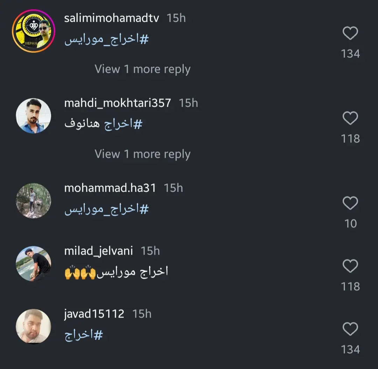Open javad15112's avatar image
This screenshot has width=378, height=369.
pos(34,327)
